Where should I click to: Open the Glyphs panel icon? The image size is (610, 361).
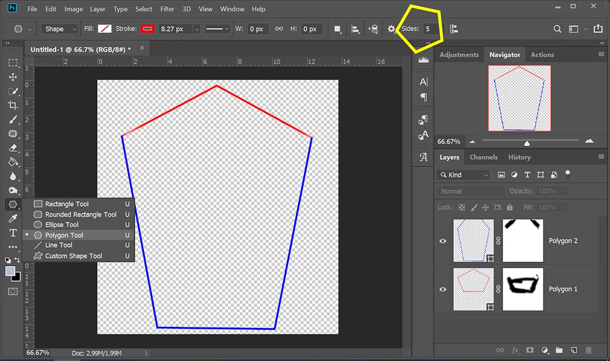(x=424, y=157)
